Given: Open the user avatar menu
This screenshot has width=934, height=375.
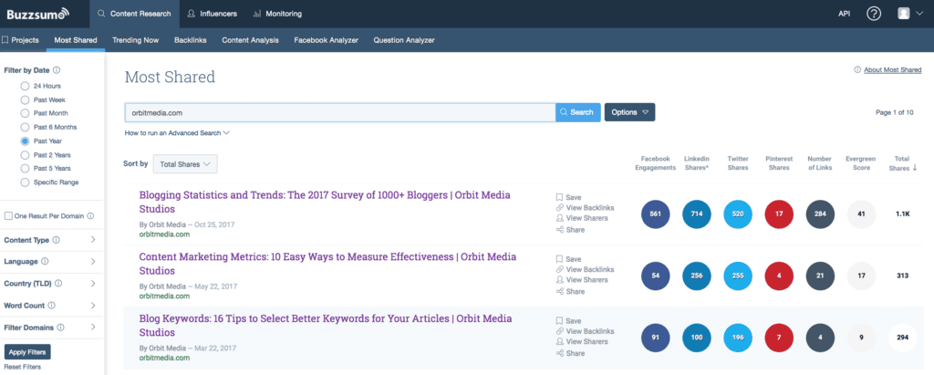Looking at the screenshot, I should tap(910, 13).
